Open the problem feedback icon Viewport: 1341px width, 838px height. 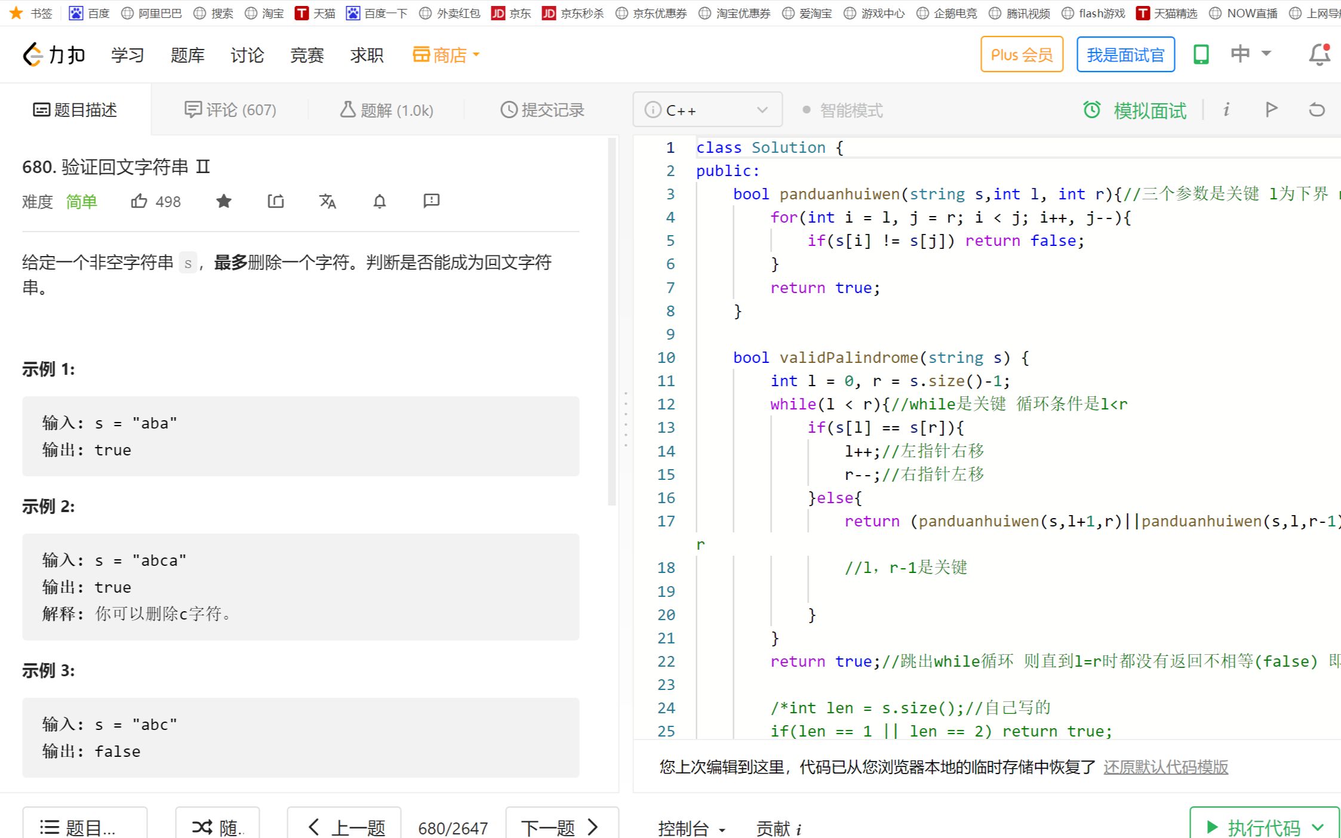click(431, 201)
